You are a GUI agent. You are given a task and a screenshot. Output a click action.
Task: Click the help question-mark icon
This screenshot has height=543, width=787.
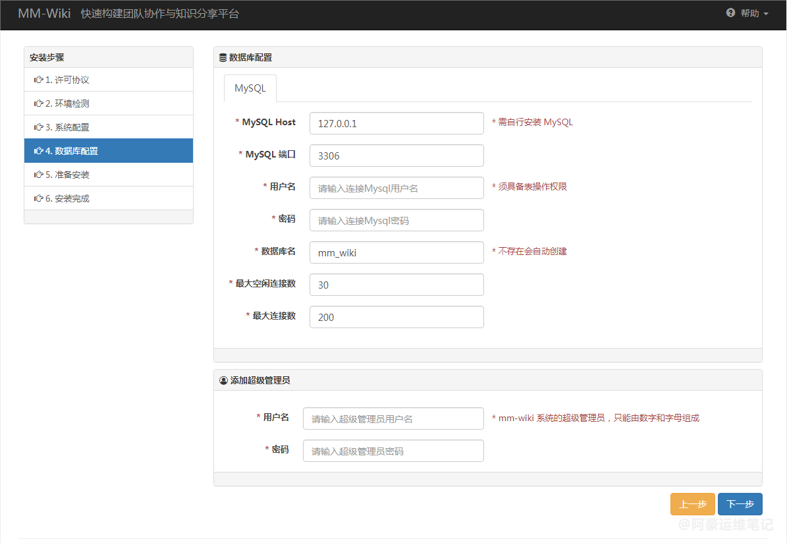730,13
